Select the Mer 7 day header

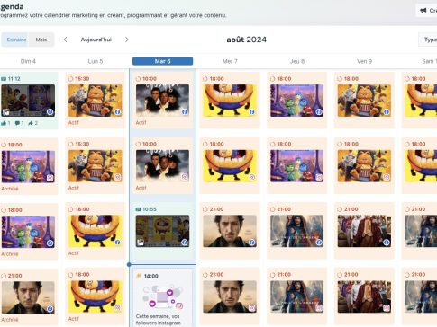(x=230, y=61)
